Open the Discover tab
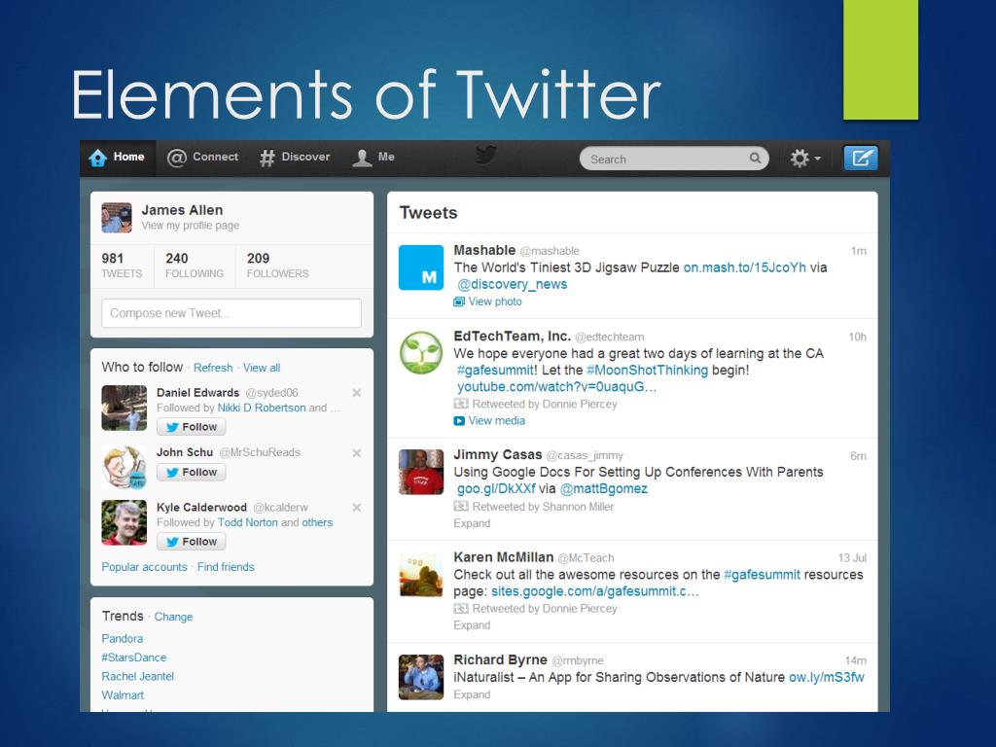The width and height of the screenshot is (996, 747). point(295,158)
